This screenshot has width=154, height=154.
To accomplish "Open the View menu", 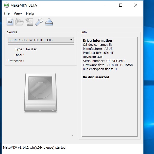I will (x=18, y=13).
